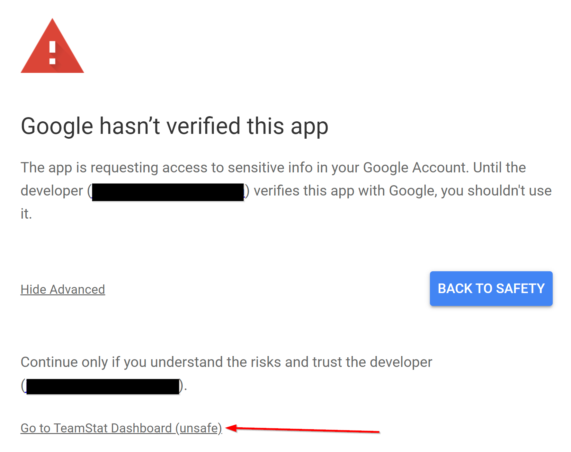Click the word developer before the first redaction
571x452 pixels.
52,191
